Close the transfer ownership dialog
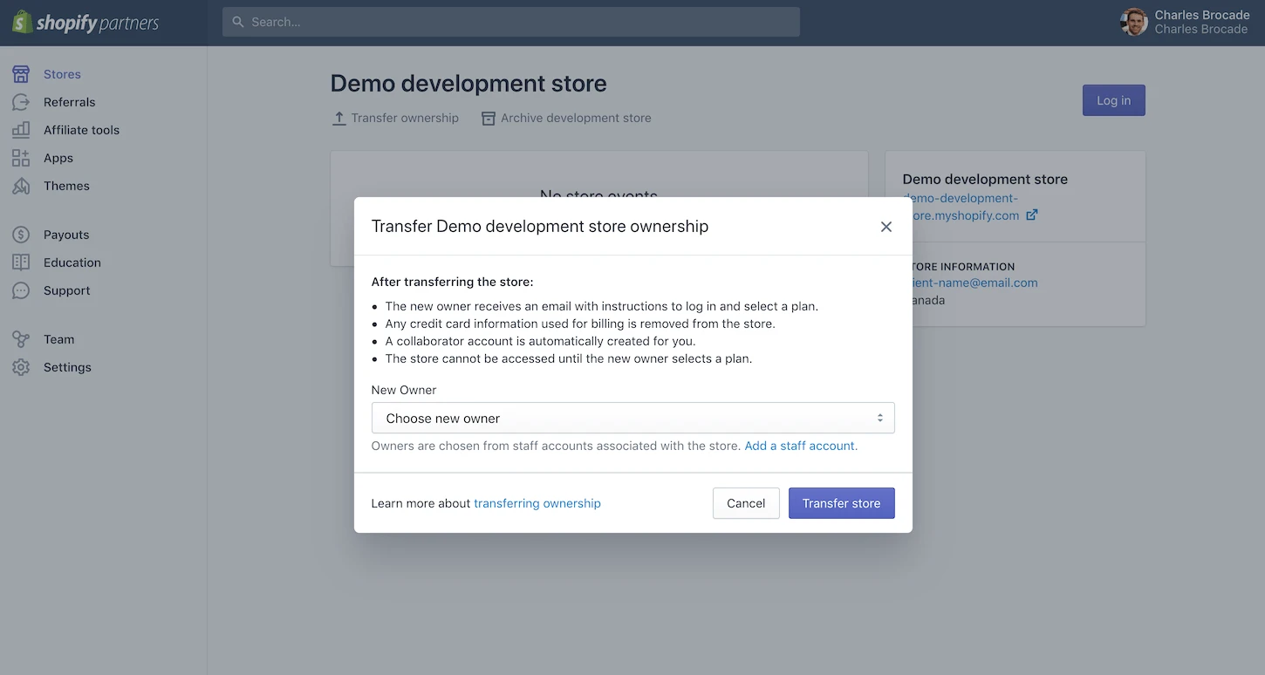1265x675 pixels. pyautogui.click(x=886, y=227)
